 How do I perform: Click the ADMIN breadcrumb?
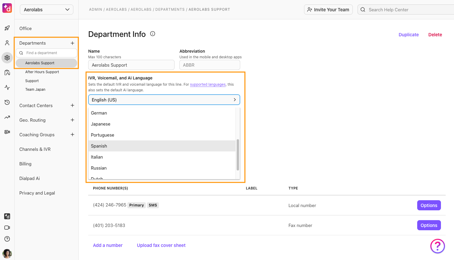[x=96, y=10]
